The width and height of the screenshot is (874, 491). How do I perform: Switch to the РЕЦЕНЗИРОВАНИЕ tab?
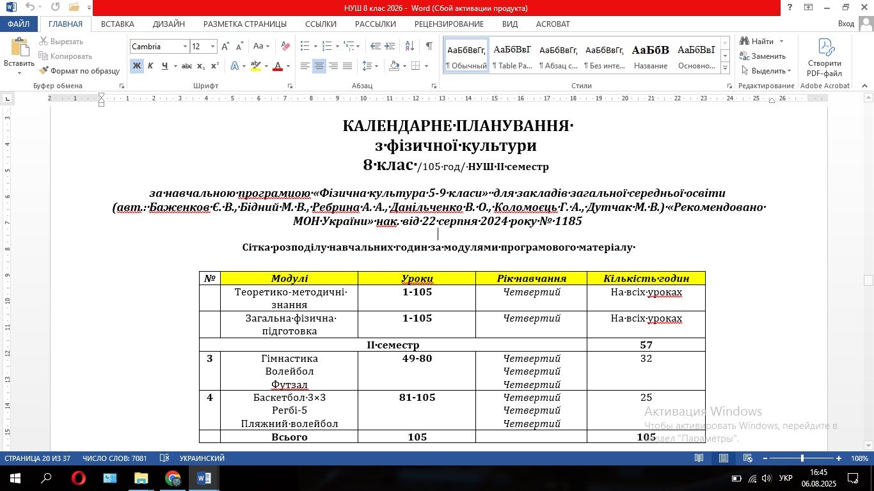pos(449,24)
